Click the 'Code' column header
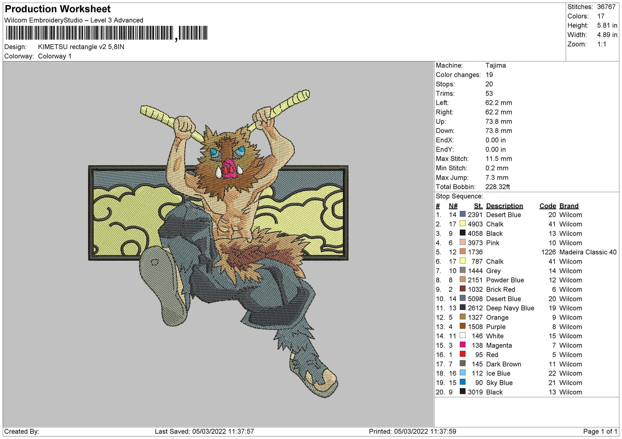The width and height of the screenshot is (622, 439). 548,206
